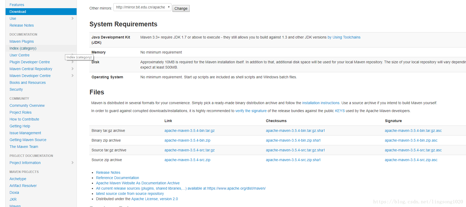
Task: Open Reference Documentation link
Action: click(x=117, y=178)
